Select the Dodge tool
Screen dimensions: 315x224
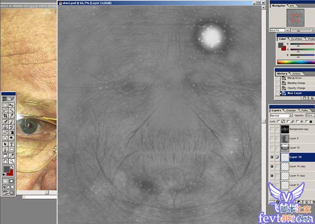(12, 137)
